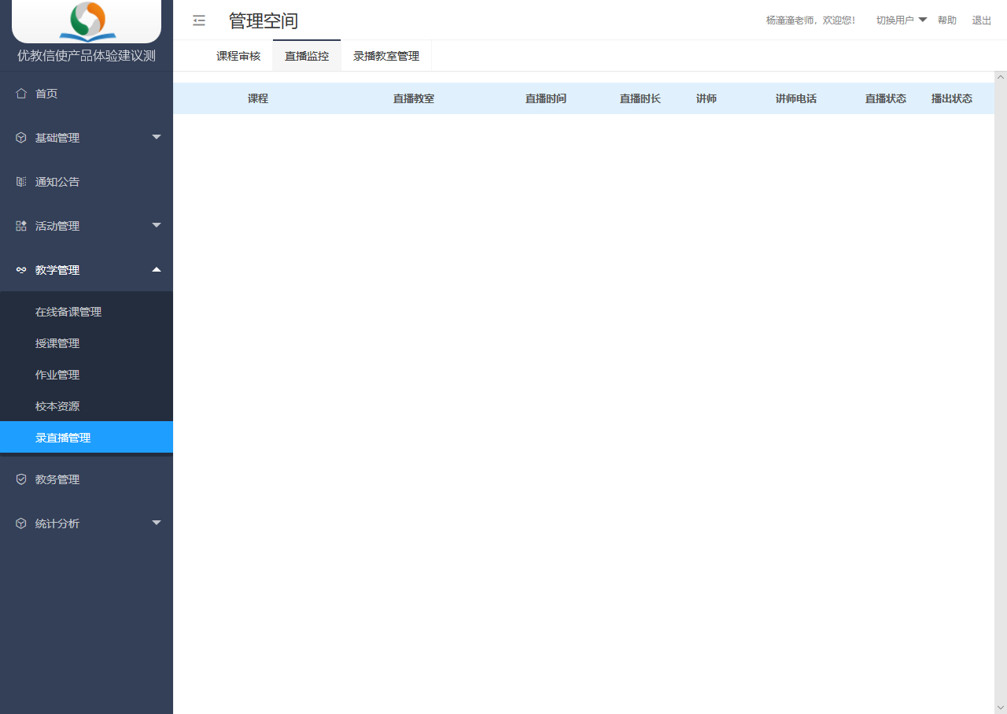
Task: Open the 录播教室管理 tab
Action: [x=386, y=56]
